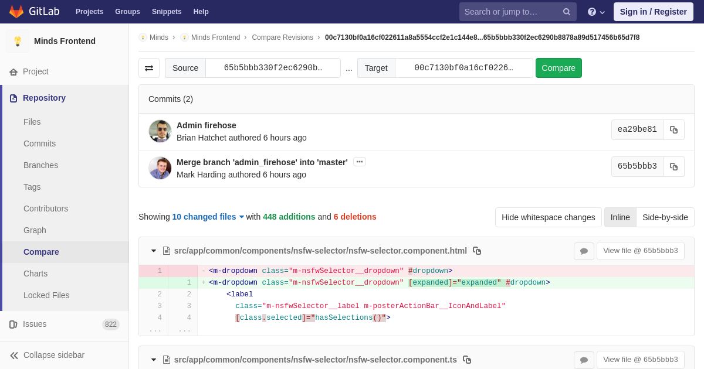Viewport: 704px width, 369px height.
Task: Switch to Side-by-side diff view
Action: pos(665,217)
